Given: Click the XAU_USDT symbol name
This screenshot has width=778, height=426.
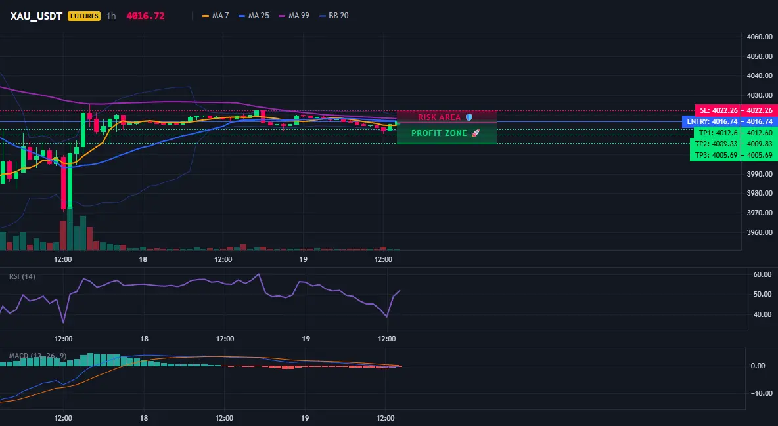Looking at the screenshot, I should point(36,16).
